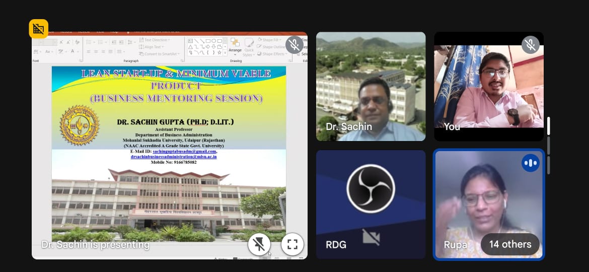
Task: Click Shape Fill in Drawing group
Action: pos(268,40)
